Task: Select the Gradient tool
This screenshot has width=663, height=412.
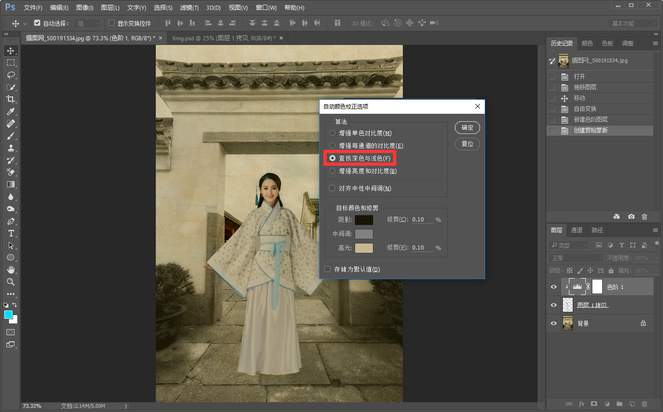Action: click(11, 184)
